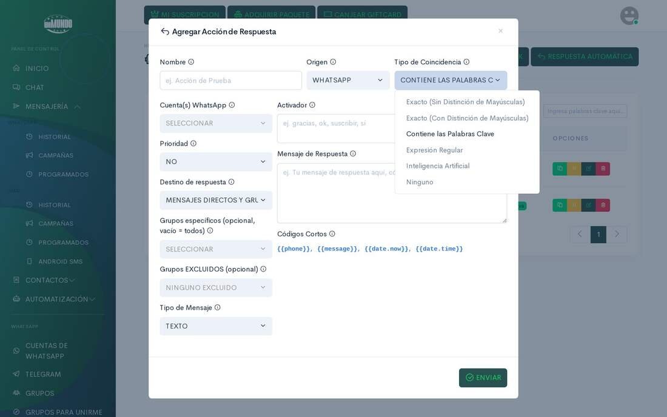667x417 pixels.
Task: Click the red delete icon in first table row
Action: pos(603,168)
